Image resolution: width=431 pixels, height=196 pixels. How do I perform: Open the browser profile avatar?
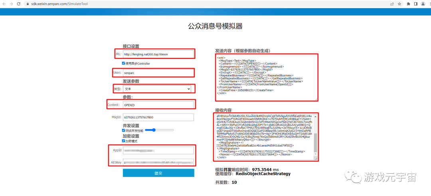pos(423,4)
